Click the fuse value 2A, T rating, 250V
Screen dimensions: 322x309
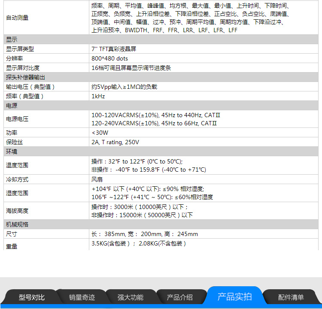[115, 142]
